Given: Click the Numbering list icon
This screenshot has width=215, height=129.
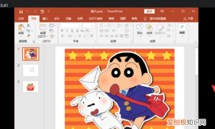Looking at the screenshot, I should point(109,25).
